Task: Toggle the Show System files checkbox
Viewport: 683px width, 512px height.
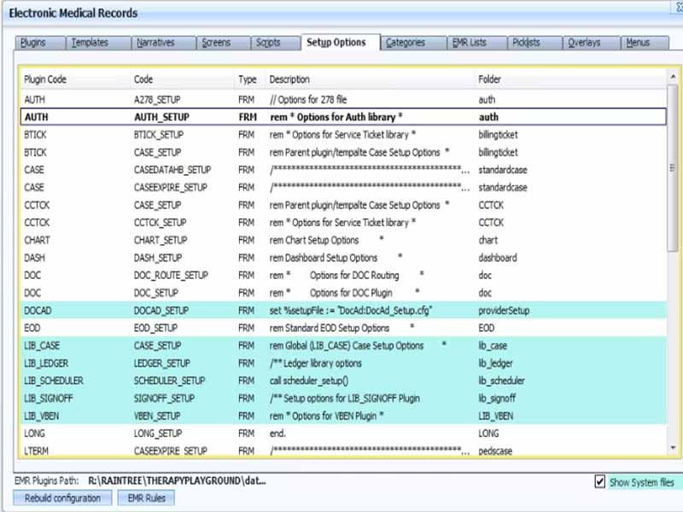Action: (600, 482)
